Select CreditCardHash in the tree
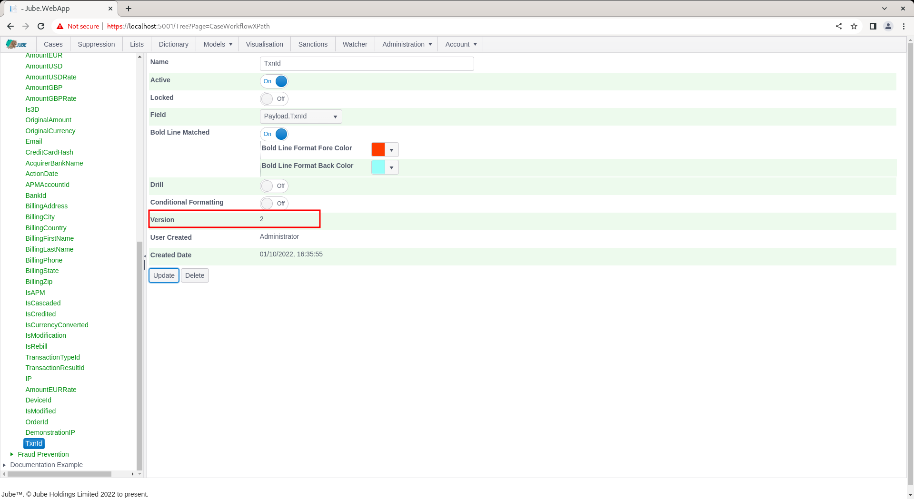 click(x=50, y=152)
